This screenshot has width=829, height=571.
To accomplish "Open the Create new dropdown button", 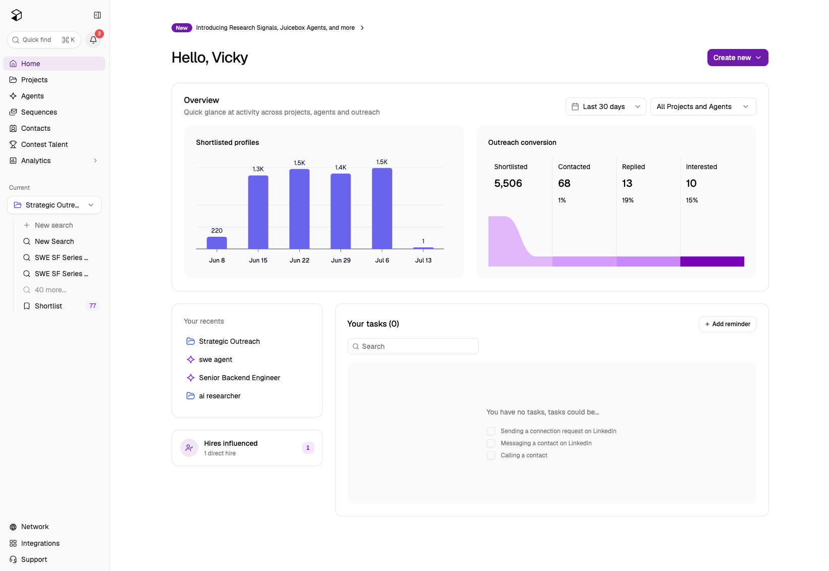I will pos(738,58).
